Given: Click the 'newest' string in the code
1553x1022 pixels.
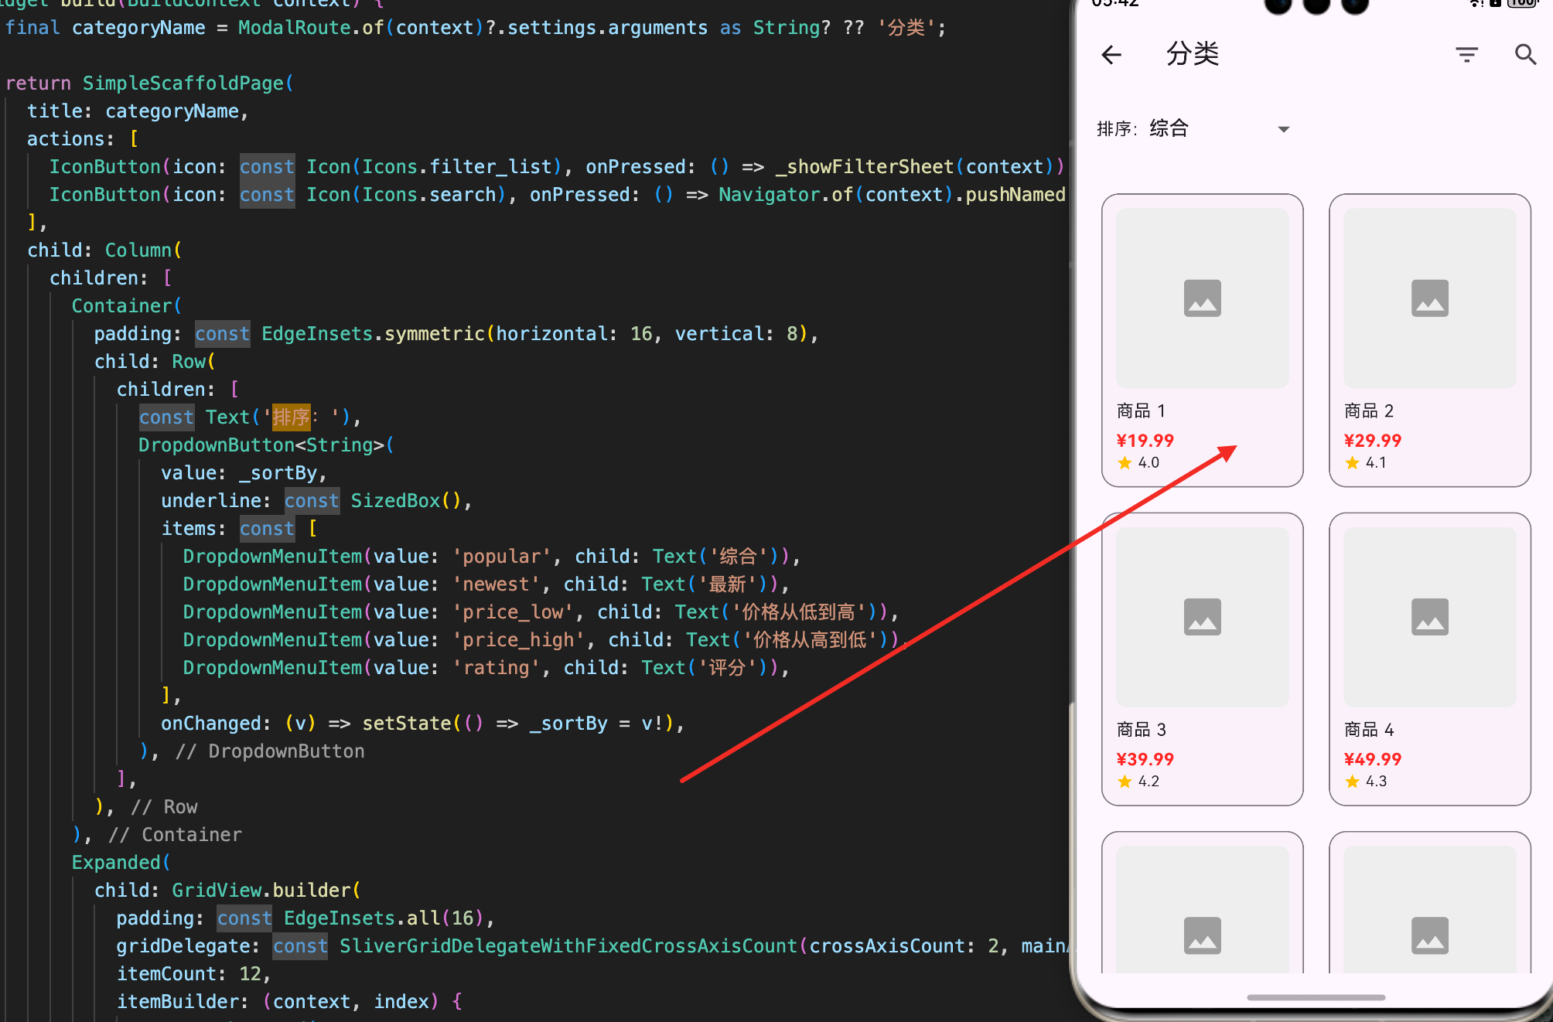Looking at the screenshot, I should click(x=496, y=584).
